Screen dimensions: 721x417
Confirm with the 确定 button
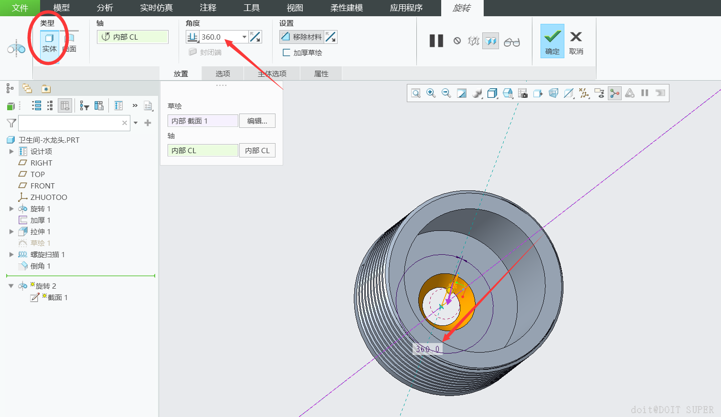point(552,41)
